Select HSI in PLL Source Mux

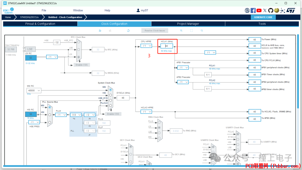(50, 115)
